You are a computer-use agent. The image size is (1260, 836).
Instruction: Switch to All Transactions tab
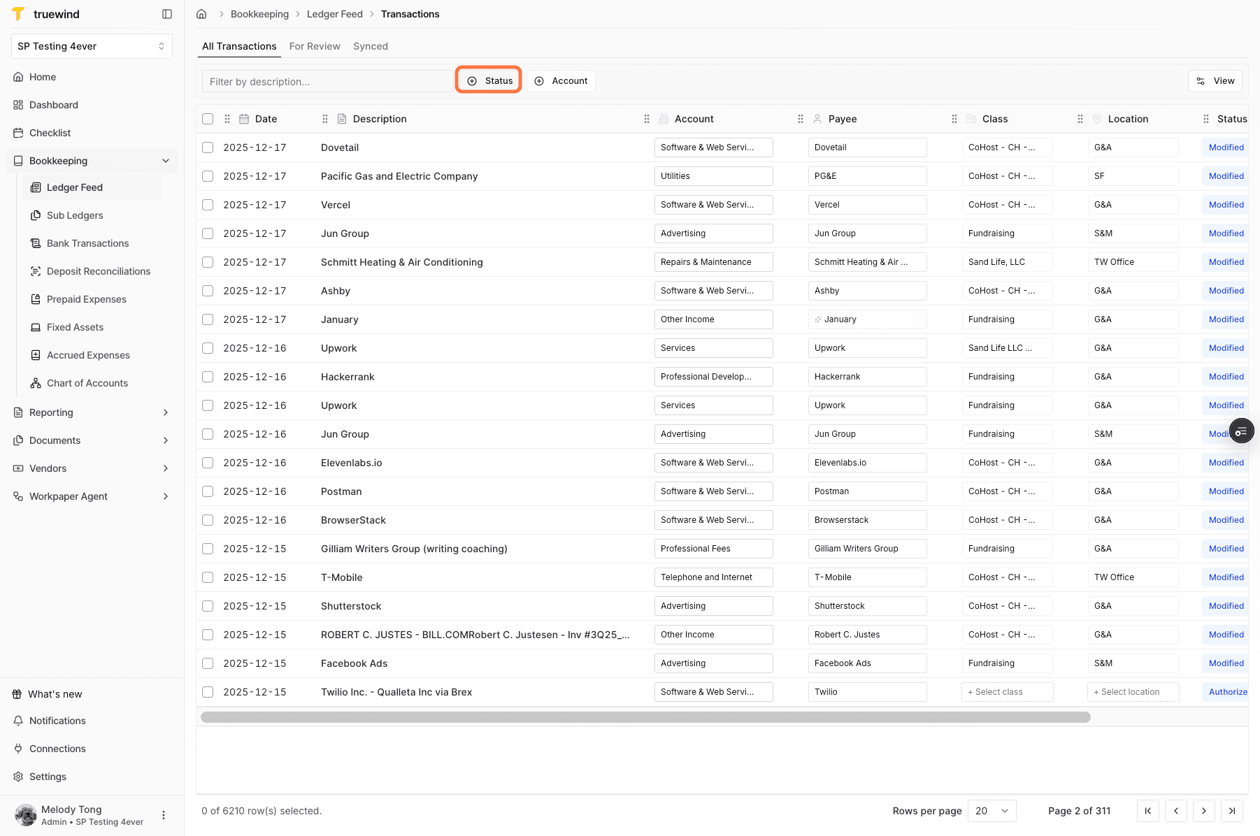239,46
